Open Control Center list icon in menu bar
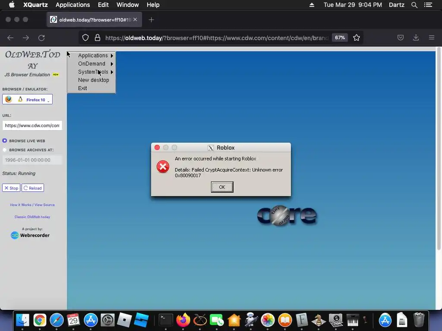Screen dimensions: 442x331 428,5
